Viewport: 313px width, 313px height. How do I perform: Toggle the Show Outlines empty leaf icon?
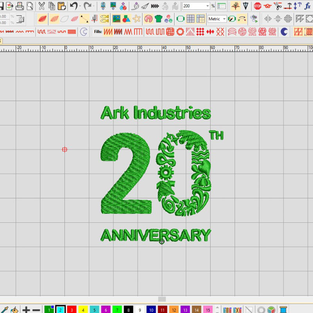pos(64,19)
